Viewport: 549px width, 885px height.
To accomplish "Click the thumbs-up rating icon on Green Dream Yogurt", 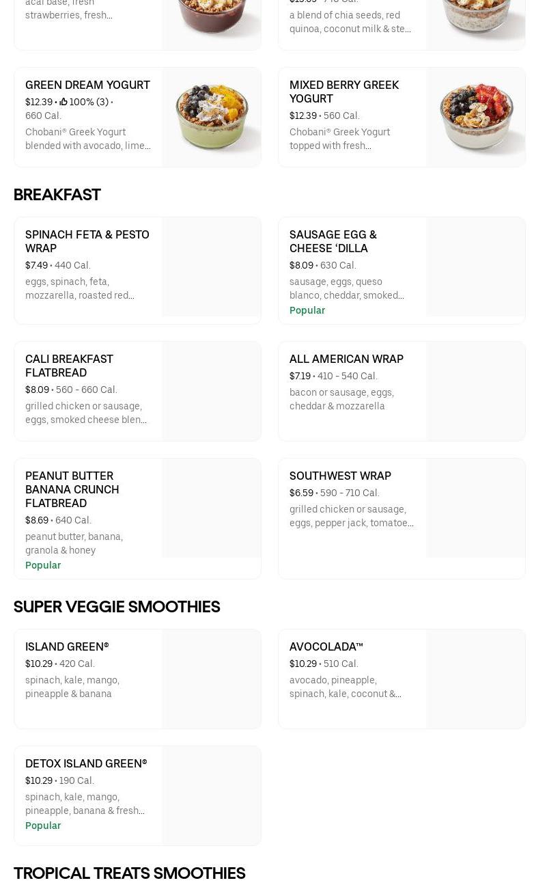I will [x=64, y=103].
